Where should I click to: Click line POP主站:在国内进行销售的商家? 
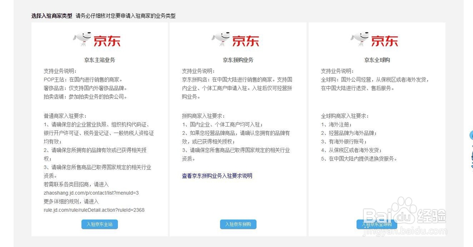pyautogui.click(x=83, y=80)
